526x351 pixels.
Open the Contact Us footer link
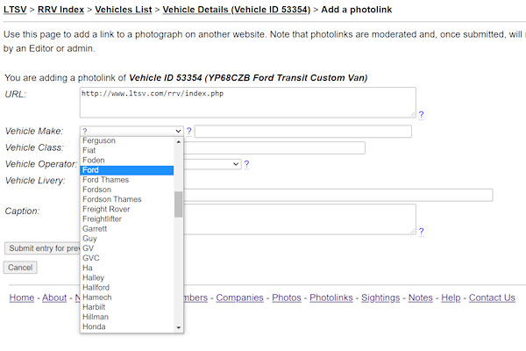click(x=492, y=297)
